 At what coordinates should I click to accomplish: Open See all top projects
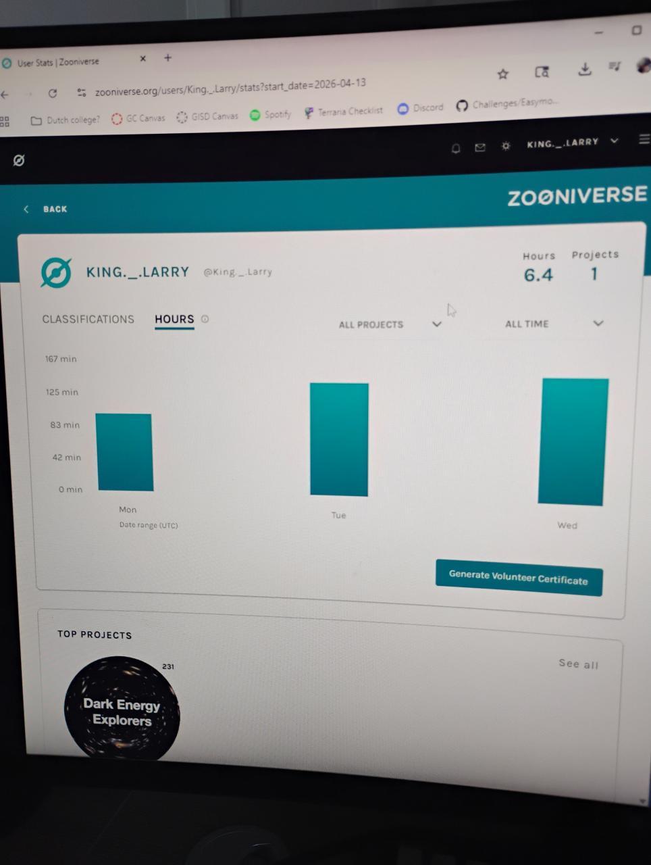579,664
